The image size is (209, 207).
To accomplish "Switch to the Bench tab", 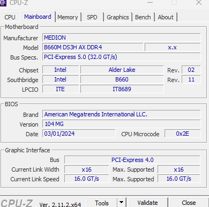I will (x=143, y=17).
